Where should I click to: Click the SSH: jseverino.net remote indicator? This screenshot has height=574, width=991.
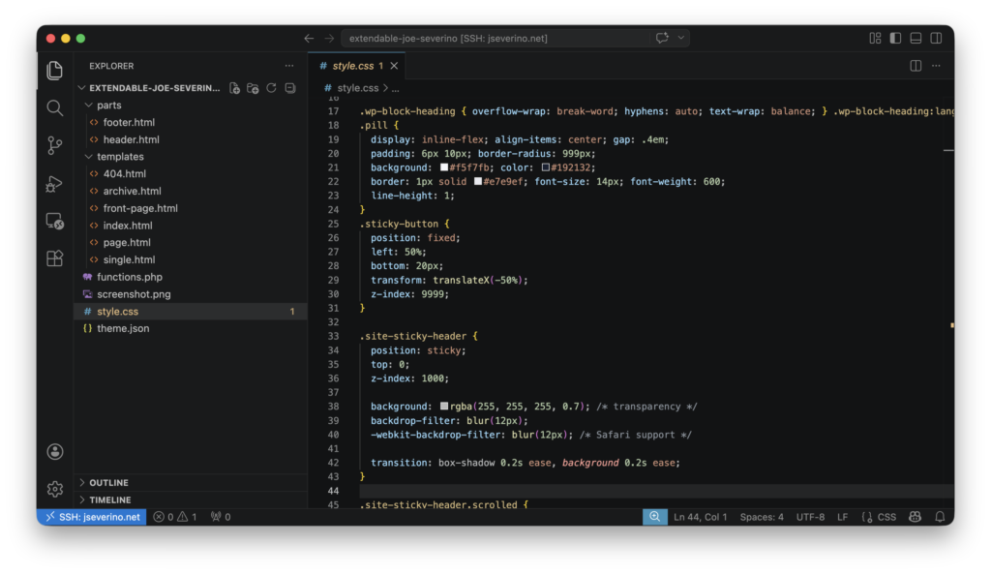(x=92, y=517)
